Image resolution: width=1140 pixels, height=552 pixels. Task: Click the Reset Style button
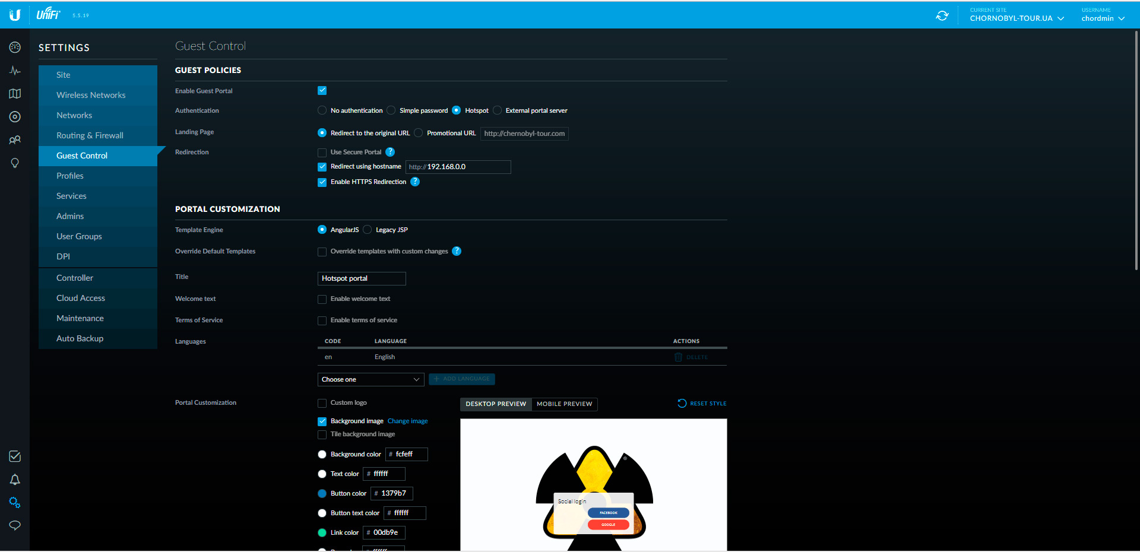pos(702,404)
